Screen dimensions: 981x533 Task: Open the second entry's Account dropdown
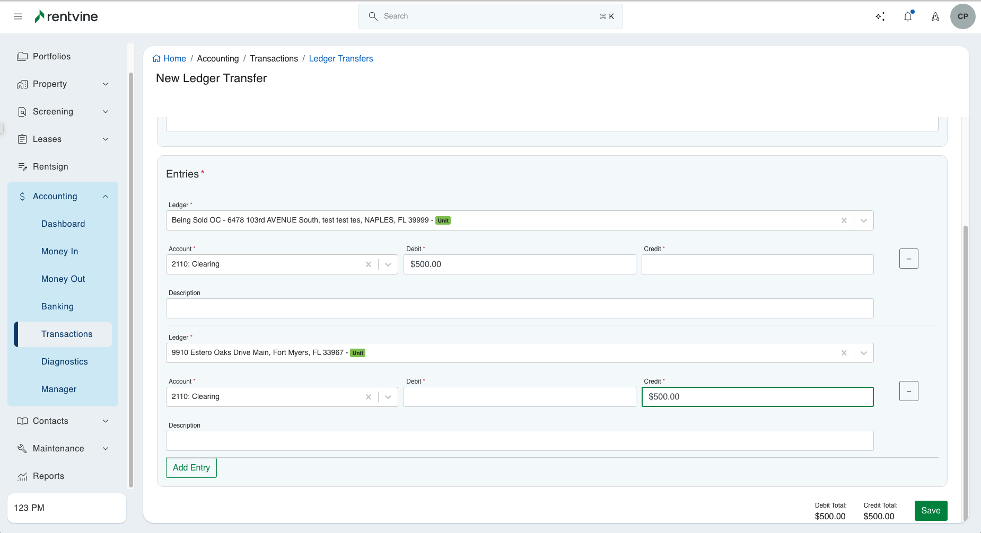[388, 397]
